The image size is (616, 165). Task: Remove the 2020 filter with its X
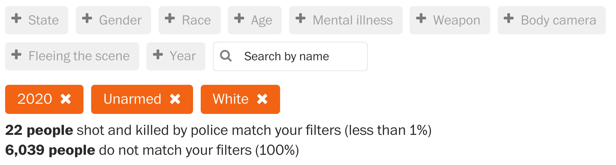tap(66, 99)
